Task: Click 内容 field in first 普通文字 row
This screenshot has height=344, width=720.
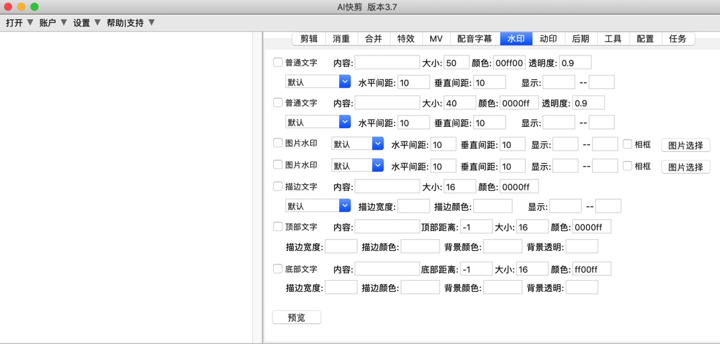Action: 387,63
